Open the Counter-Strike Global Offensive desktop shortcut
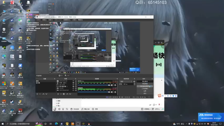Viewport: 224px width, 126px height. pos(20,85)
